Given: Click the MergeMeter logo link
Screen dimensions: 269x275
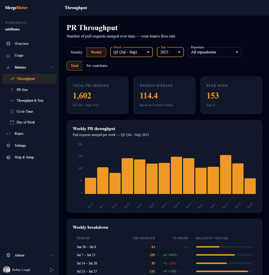Looking at the screenshot, I should (16, 8).
